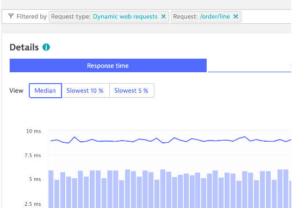292x208 pixels.
Task: Click the Dynamic web requests filter value
Action: (125, 16)
